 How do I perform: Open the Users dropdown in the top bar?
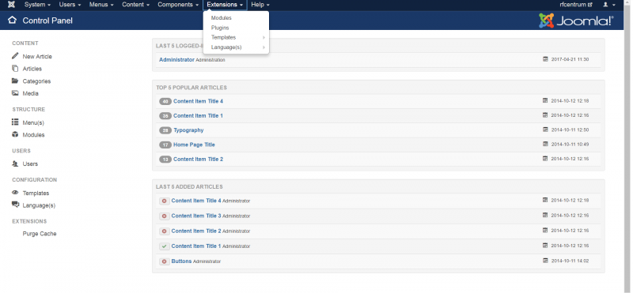pos(70,5)
